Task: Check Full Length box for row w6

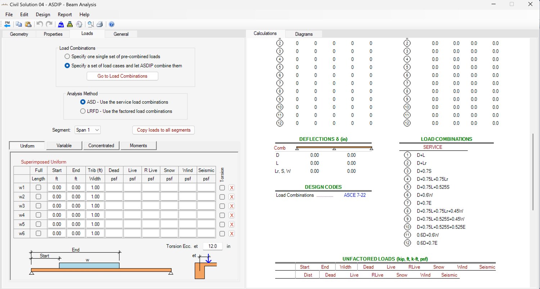Action: tap(39, 233)
